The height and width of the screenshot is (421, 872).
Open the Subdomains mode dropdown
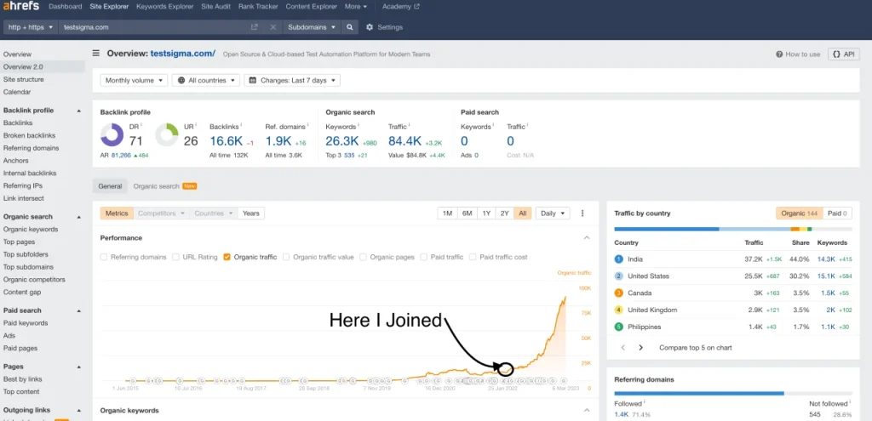tap(312, 27)
